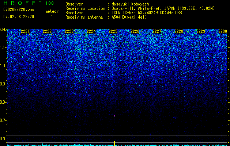This screenshot has width=230, height=146.
Task: Click the receiver text ICOM IC-575
Action: pyautogui.click(x=124, y=13)
